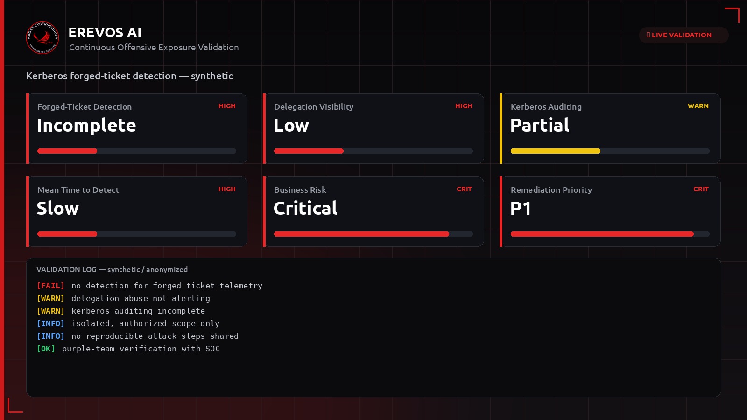The image size is (747, 420).
Task: Click the [INFO] tag beside isolated scope
Action: click(x=50, y=323)
